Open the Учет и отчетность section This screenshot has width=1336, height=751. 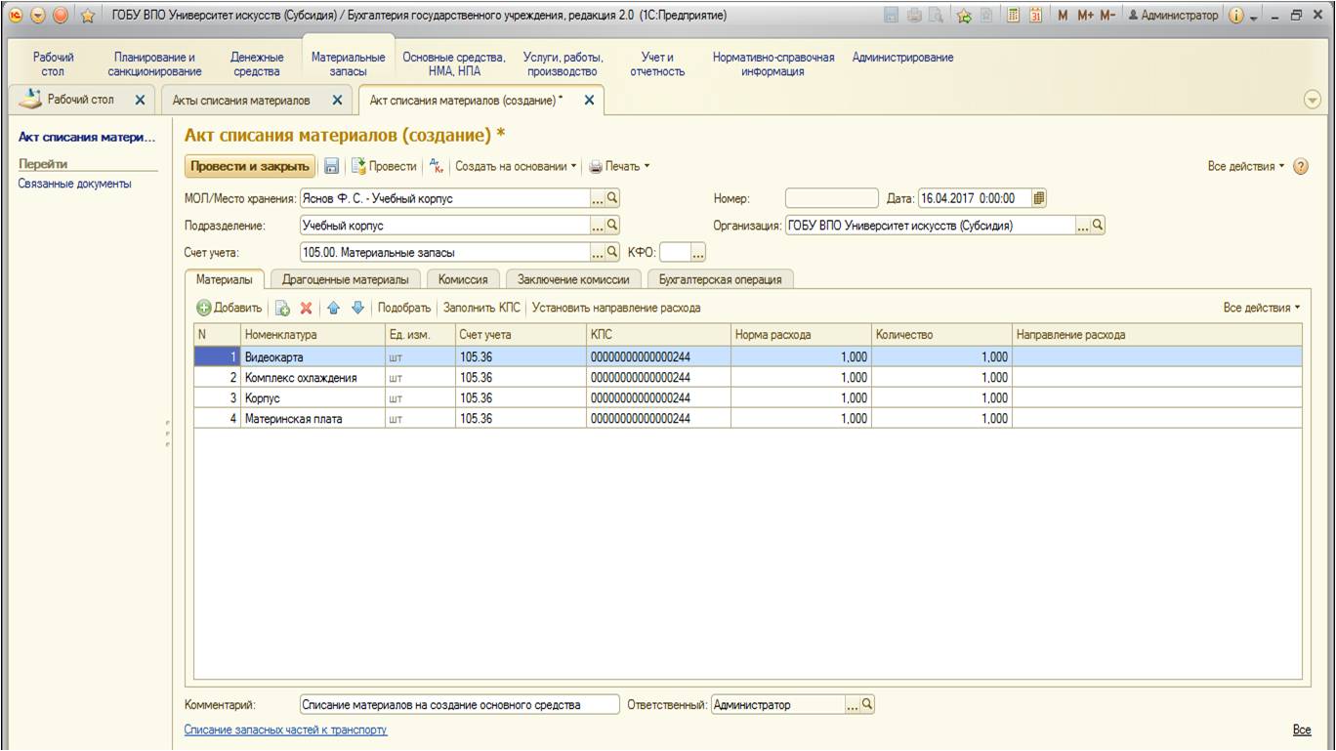657,64
